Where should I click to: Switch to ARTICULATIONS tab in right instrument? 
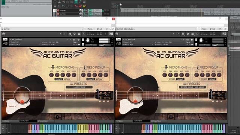pos(159,121)
